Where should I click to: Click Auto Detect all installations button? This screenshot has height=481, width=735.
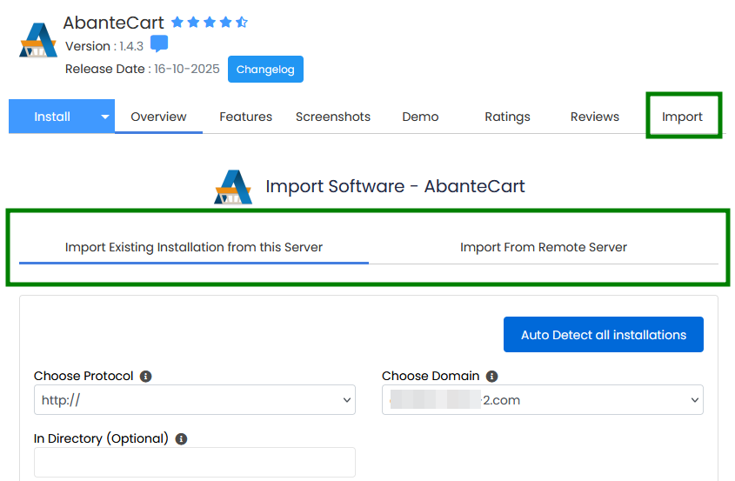(x=604, y=335)
